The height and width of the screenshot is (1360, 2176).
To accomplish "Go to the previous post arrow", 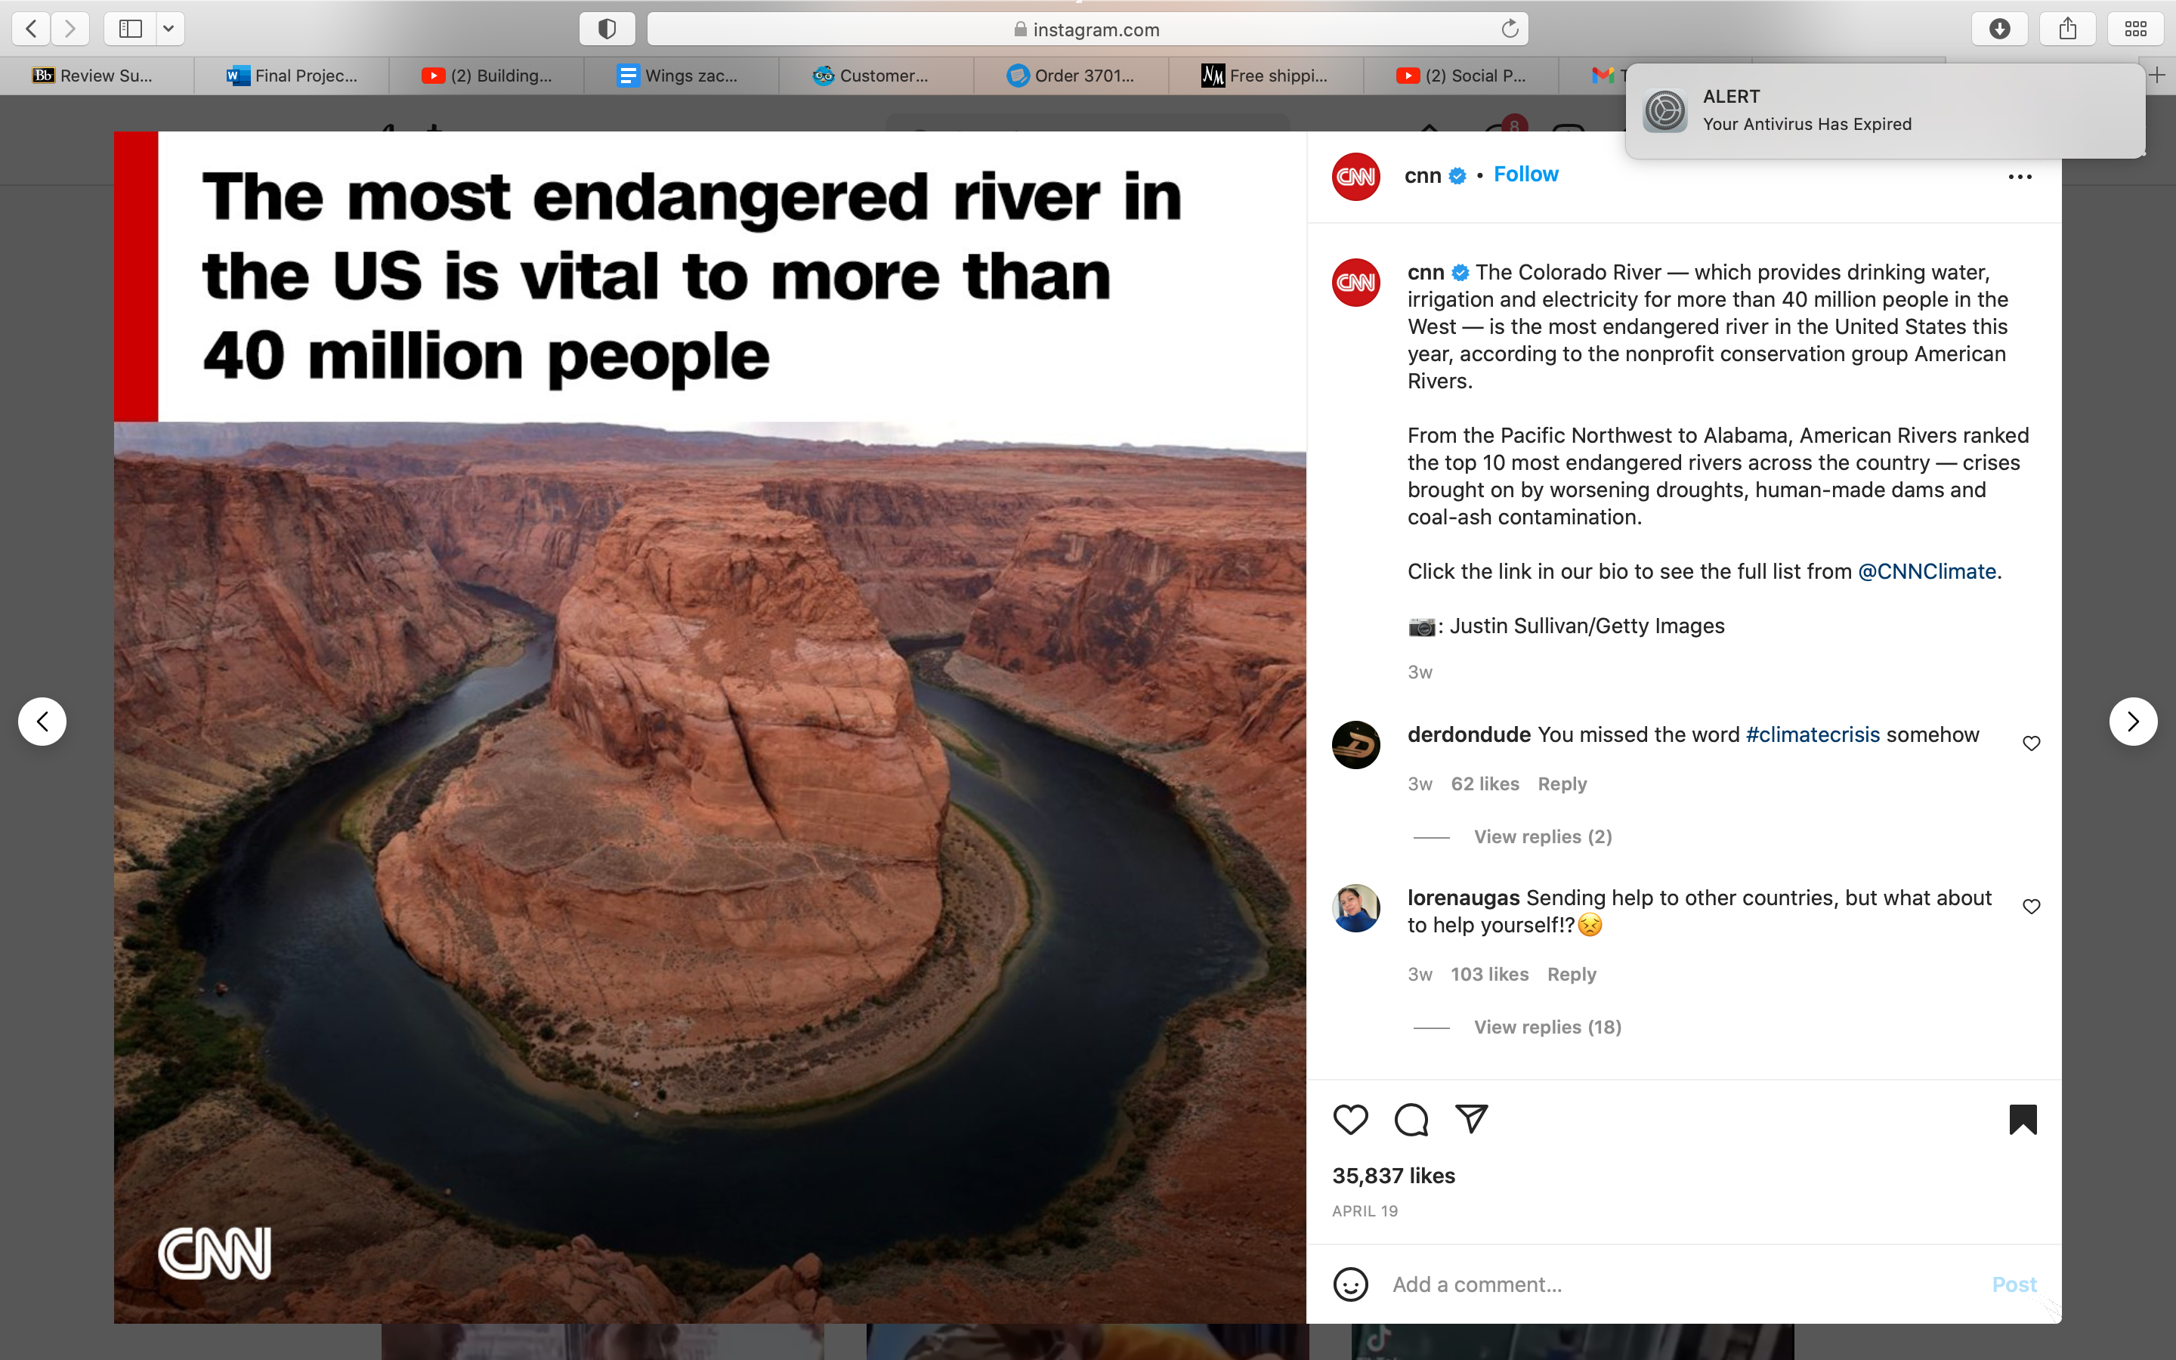I will pyautogui.click(x=42, y=722).
